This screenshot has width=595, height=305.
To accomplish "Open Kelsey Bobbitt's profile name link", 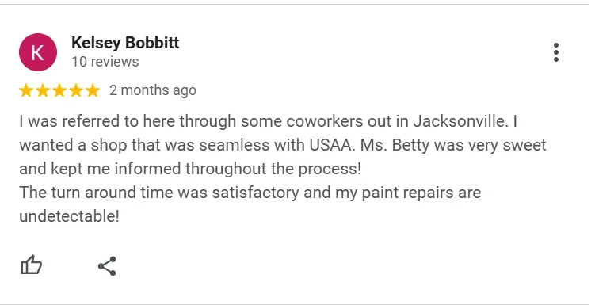I will (x=125, y=43).
